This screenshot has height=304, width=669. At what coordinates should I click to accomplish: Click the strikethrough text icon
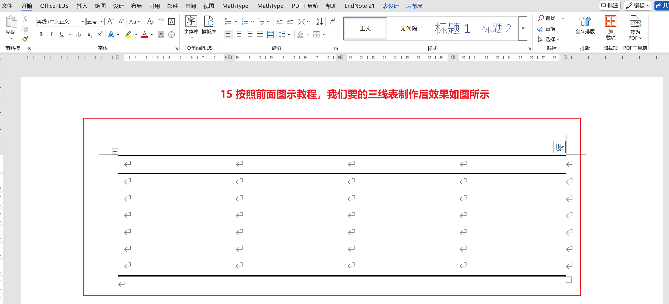pyautogui.click(x=78, y=34)
